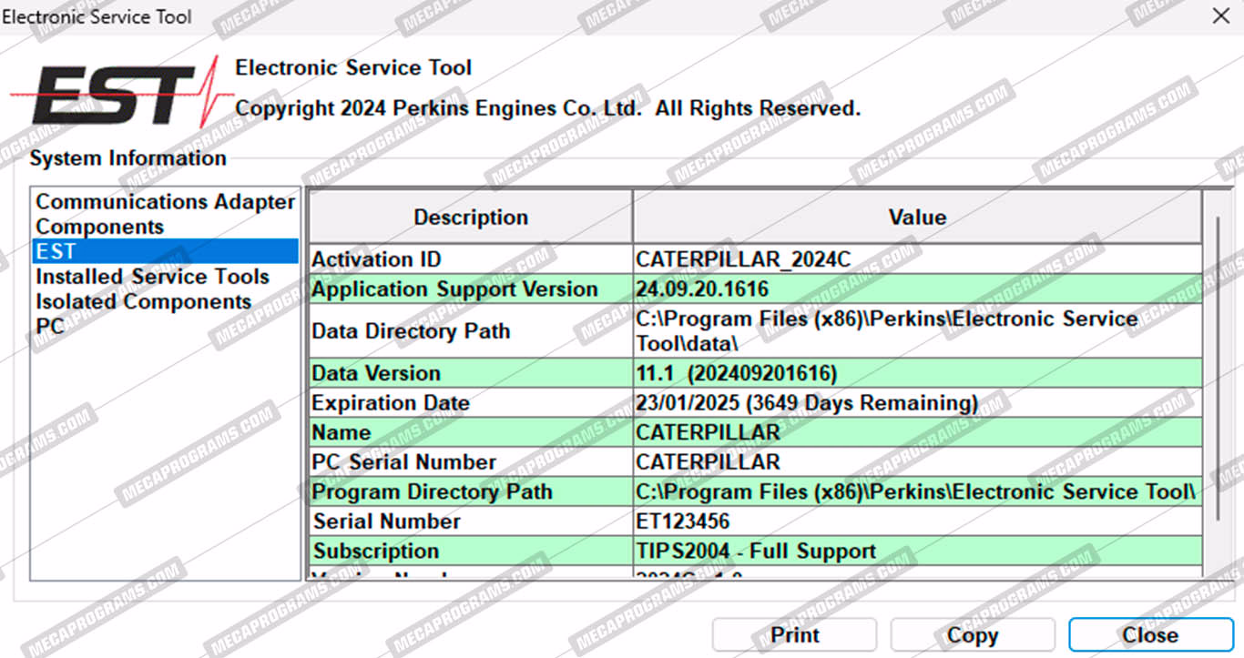Click the 24.09.20.1616 value cell

917,289
